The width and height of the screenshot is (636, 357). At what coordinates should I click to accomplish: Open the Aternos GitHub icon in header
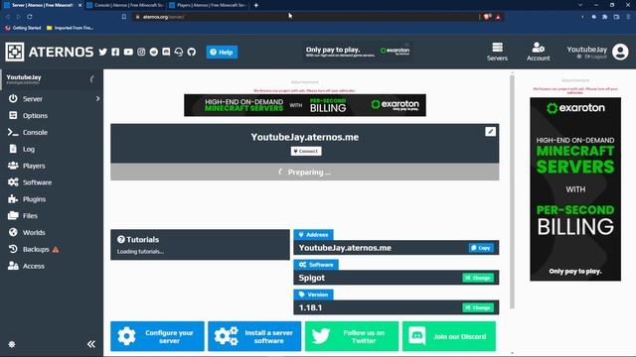click(x=192, y=52)
